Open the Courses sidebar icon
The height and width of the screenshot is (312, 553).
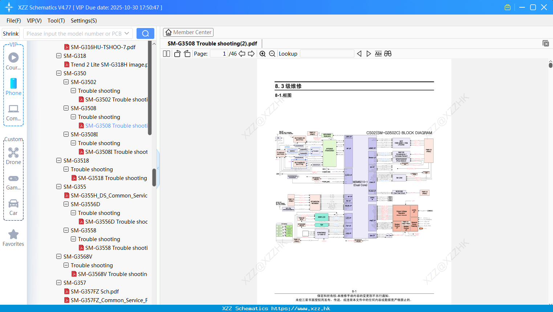13,61
